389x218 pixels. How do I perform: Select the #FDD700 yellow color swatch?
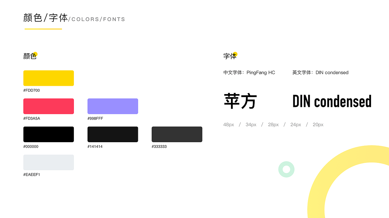[49, 78]
